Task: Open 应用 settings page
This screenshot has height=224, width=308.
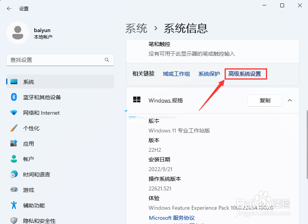Action: 60,143
